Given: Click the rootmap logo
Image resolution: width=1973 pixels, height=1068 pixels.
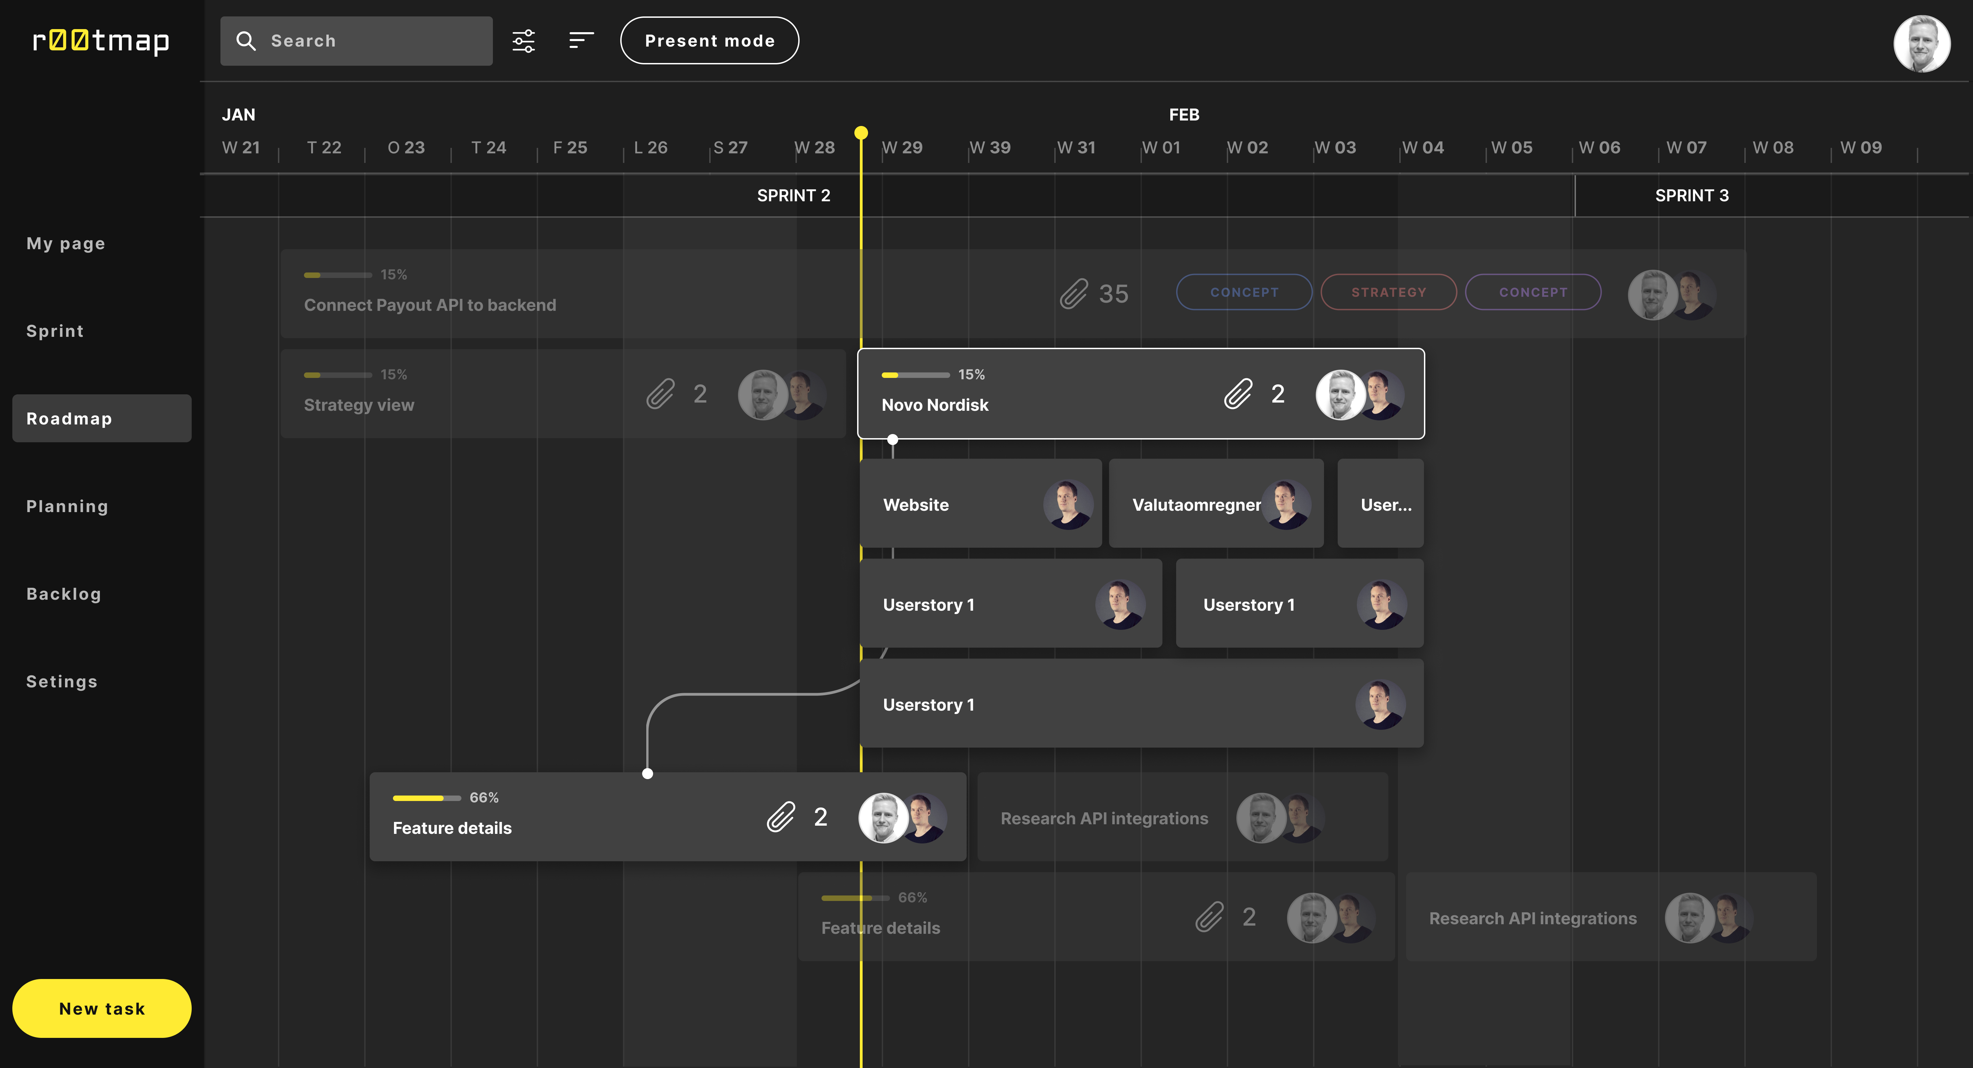Looking at the screenshot, I should point(101,41).
